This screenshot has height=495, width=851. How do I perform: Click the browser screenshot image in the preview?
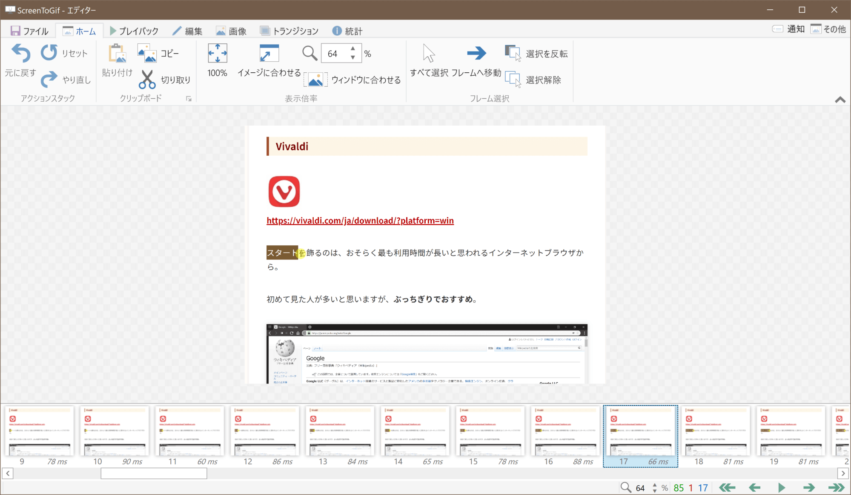coord(427,354)
